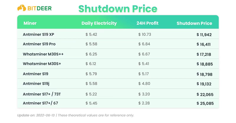Click the BITDEER brand name text

click(39, 8)
